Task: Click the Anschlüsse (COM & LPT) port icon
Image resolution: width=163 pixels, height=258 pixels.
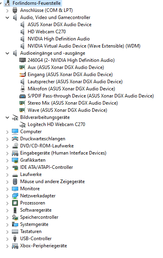Action: click(15, 10)
